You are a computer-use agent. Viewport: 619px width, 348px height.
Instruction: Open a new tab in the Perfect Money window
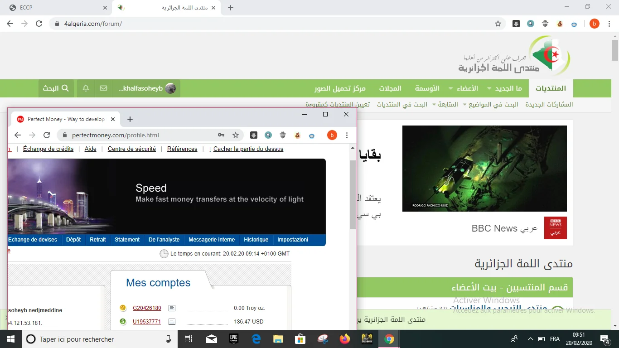(130, 119)
